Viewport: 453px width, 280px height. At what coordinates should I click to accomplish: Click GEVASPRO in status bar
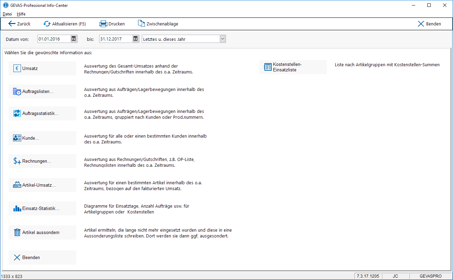[431, 276]
